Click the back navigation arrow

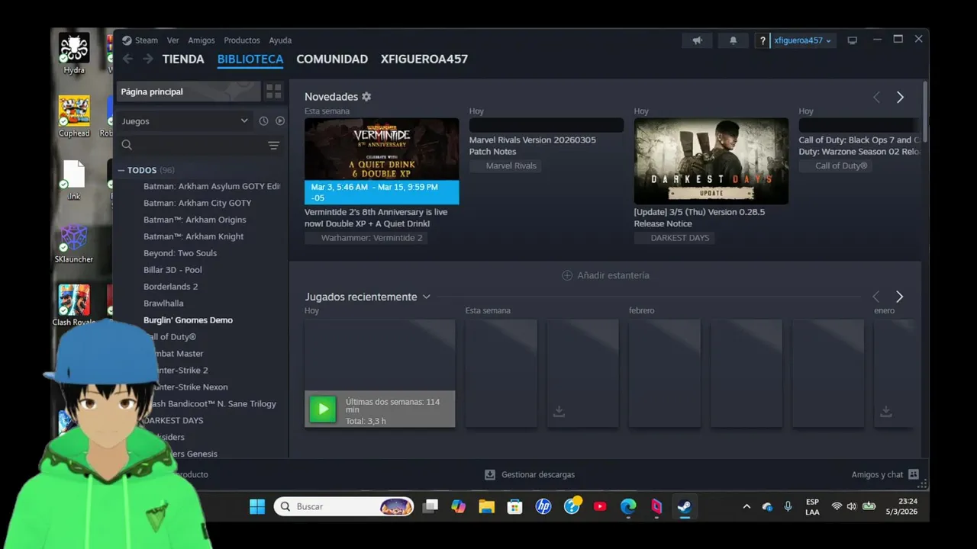point(127,59)
